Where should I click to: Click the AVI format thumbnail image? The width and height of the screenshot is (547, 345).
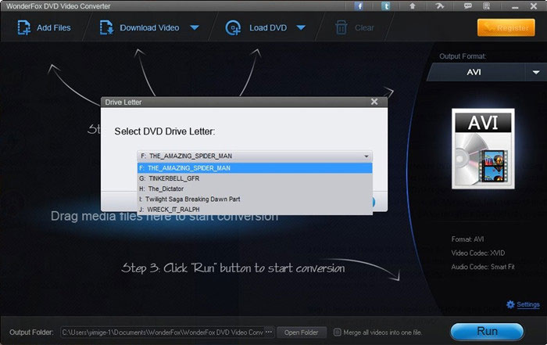click(x=483, y=149)
